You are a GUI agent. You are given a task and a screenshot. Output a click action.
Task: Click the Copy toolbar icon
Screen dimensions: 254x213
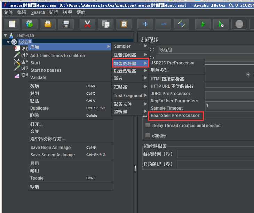point(106,24)
